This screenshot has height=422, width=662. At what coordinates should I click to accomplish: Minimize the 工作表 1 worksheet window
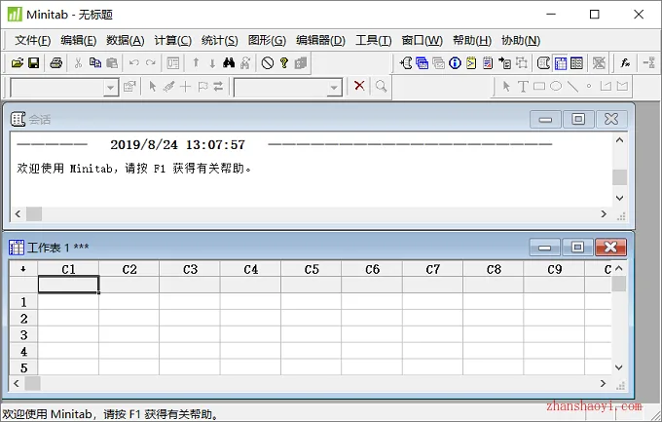coord(544,247)
